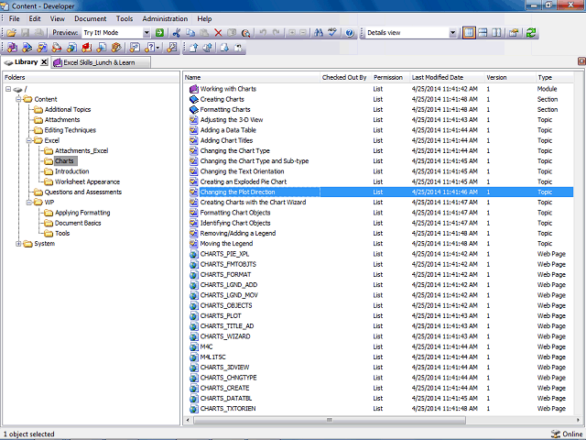Open the Details view dropdown arrow
Viewport: 586px width, 440px height.
click(452, 33)
